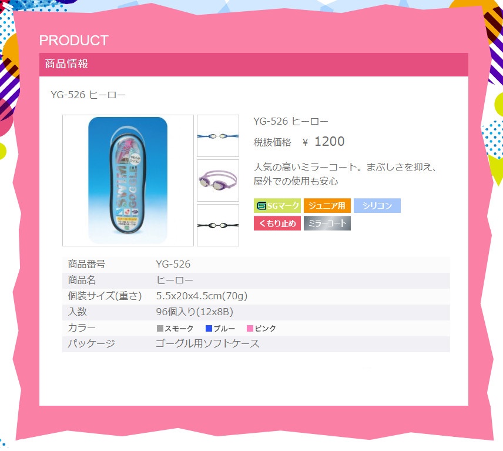Click the ピンク pink color swatch
Image resolution: width=503 pixels, height=451 pixels.
250,328
